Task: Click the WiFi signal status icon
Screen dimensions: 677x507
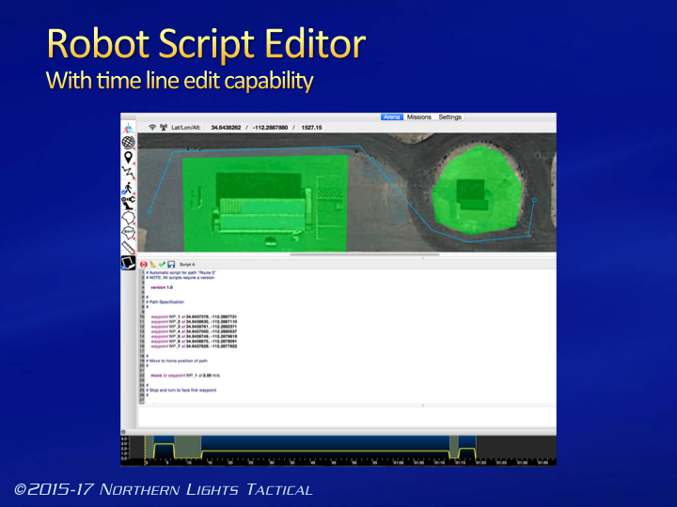Action: (151, 127)
